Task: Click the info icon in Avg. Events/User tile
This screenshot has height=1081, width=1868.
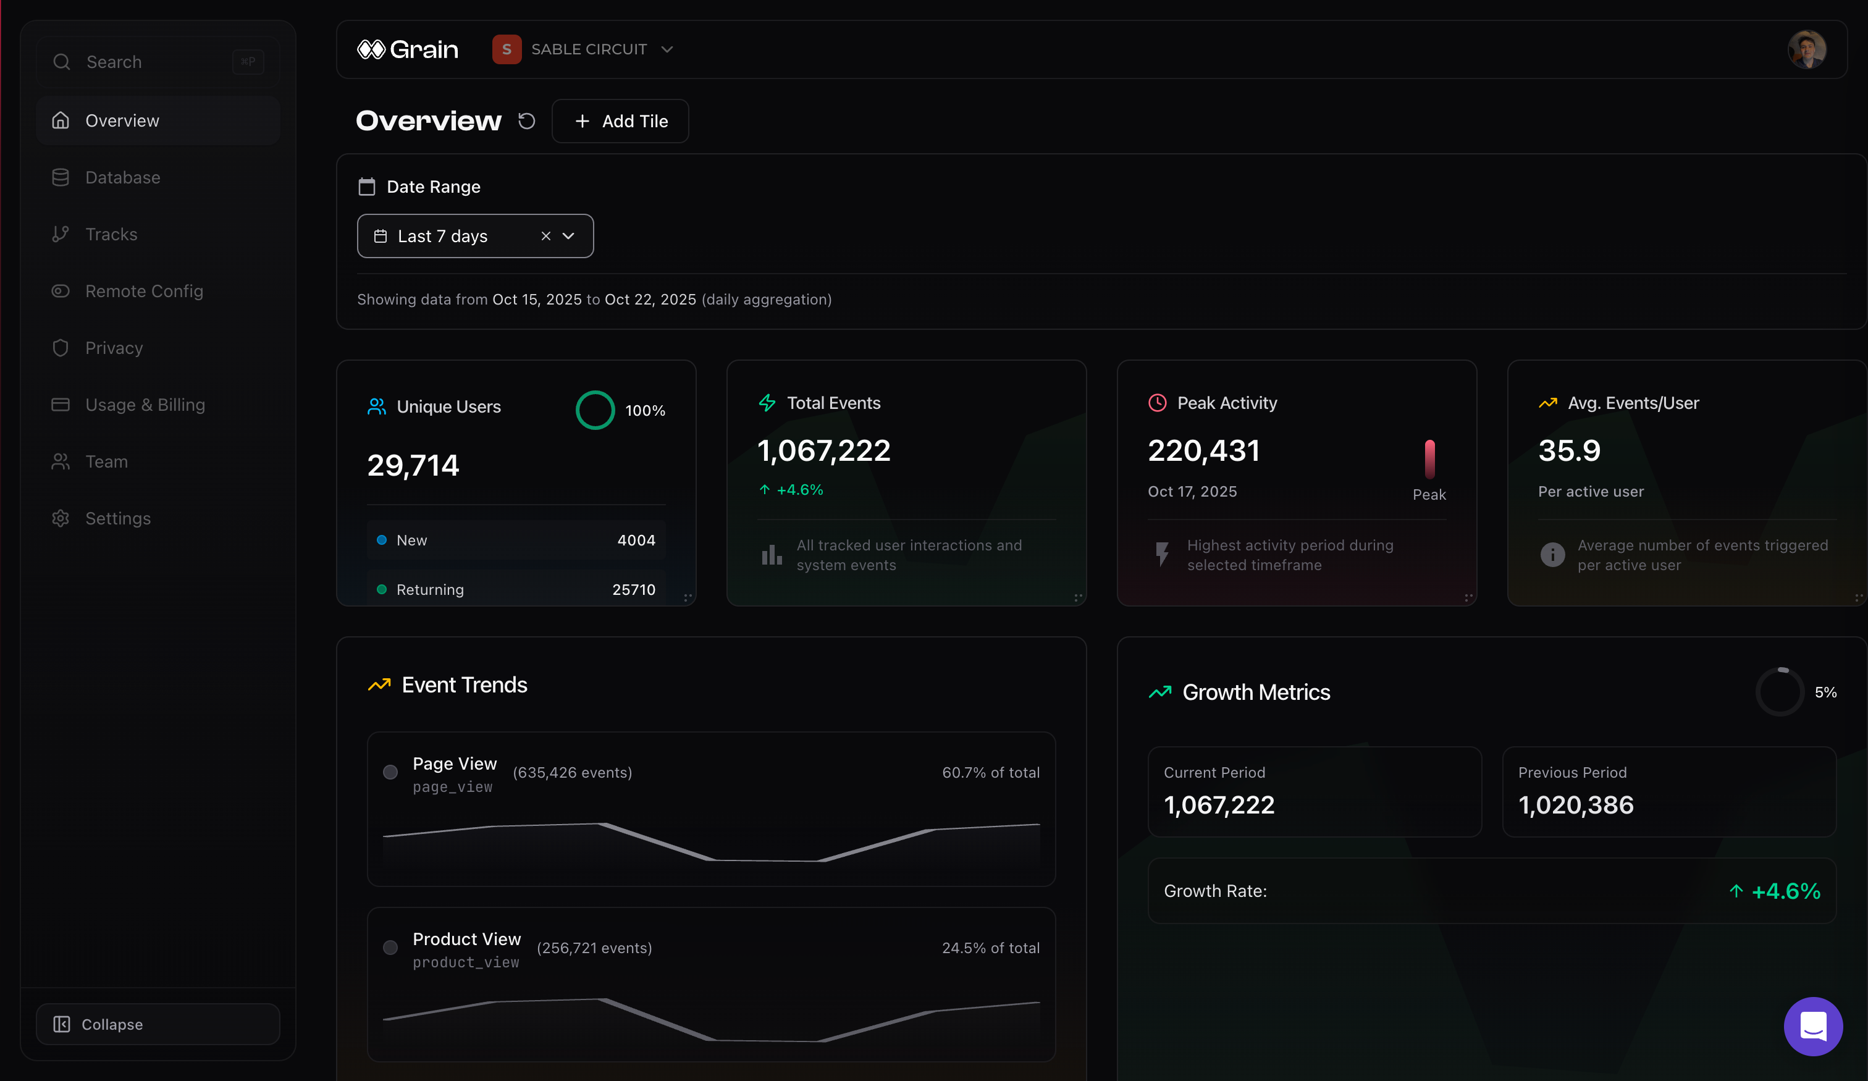Action: tap(1552, 555)
